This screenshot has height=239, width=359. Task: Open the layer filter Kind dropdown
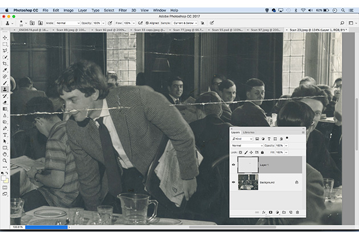[242, 139]
